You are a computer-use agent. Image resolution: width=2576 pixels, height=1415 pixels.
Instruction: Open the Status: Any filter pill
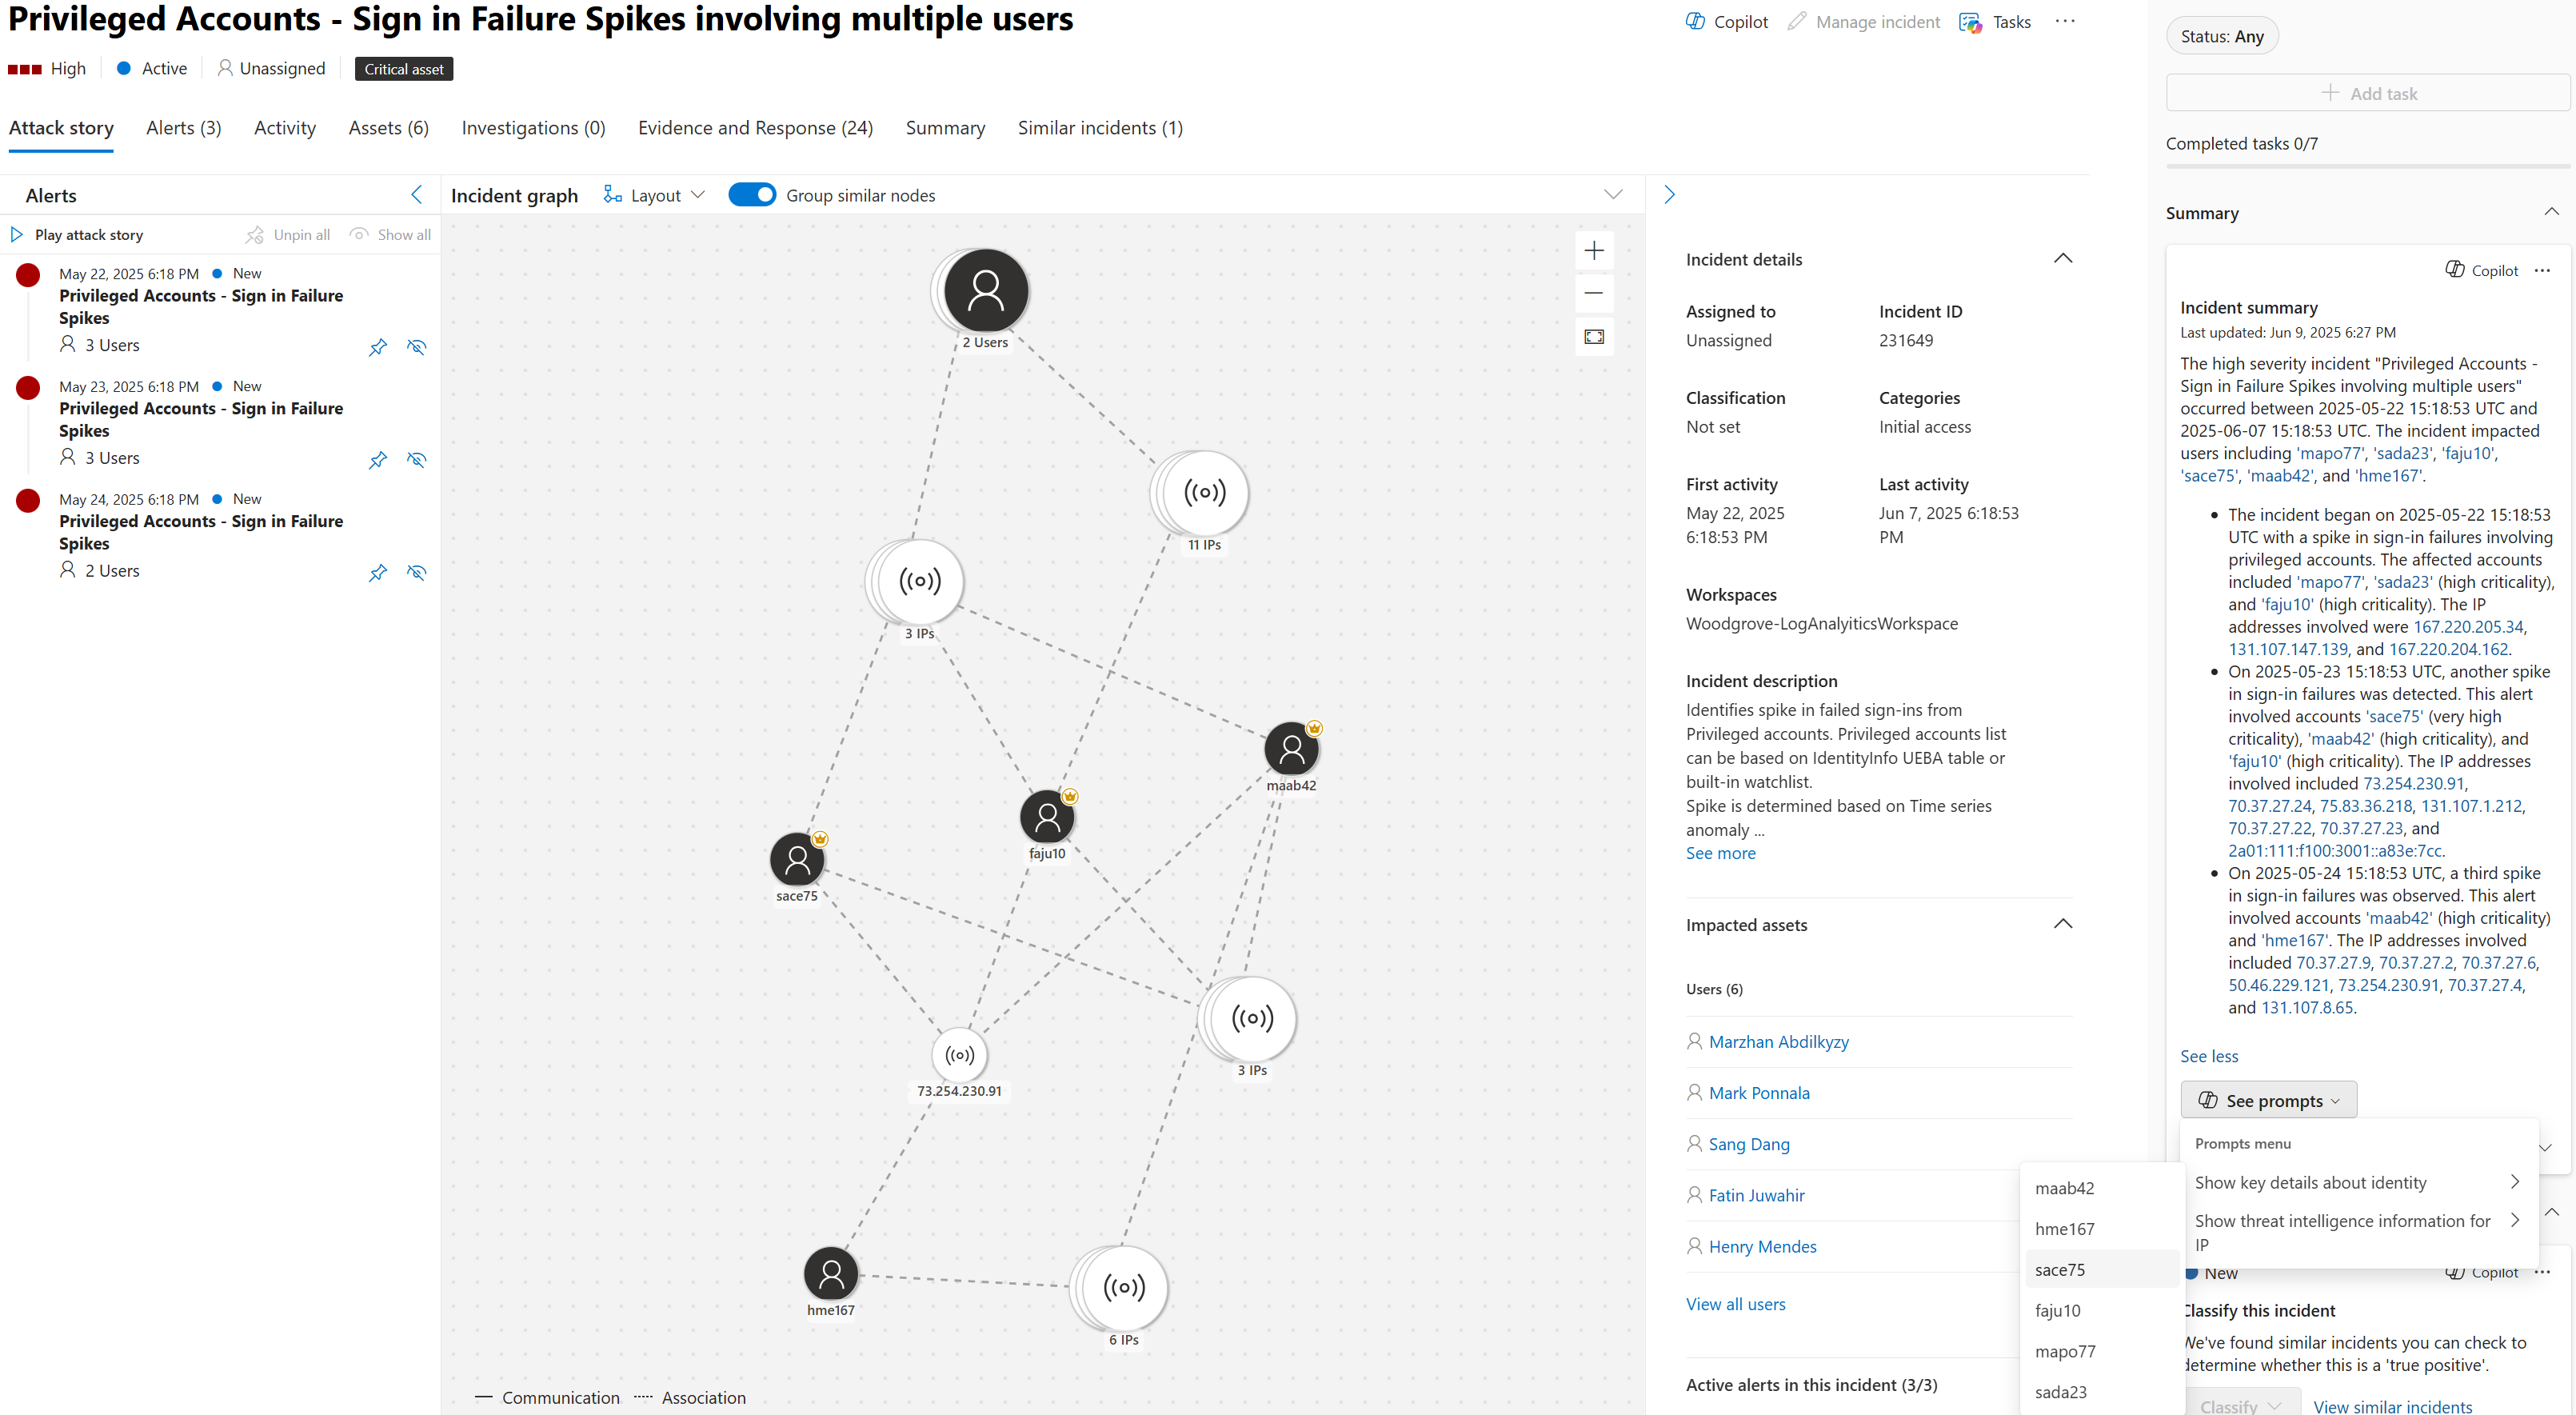[x=2221, y=36]
